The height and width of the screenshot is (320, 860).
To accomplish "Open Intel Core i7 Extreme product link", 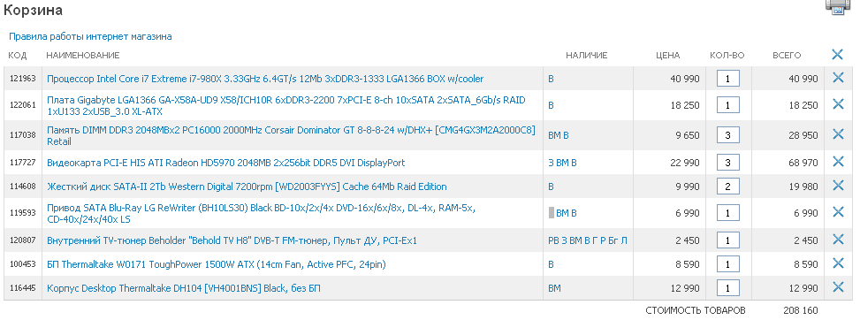I will point(265,79).
